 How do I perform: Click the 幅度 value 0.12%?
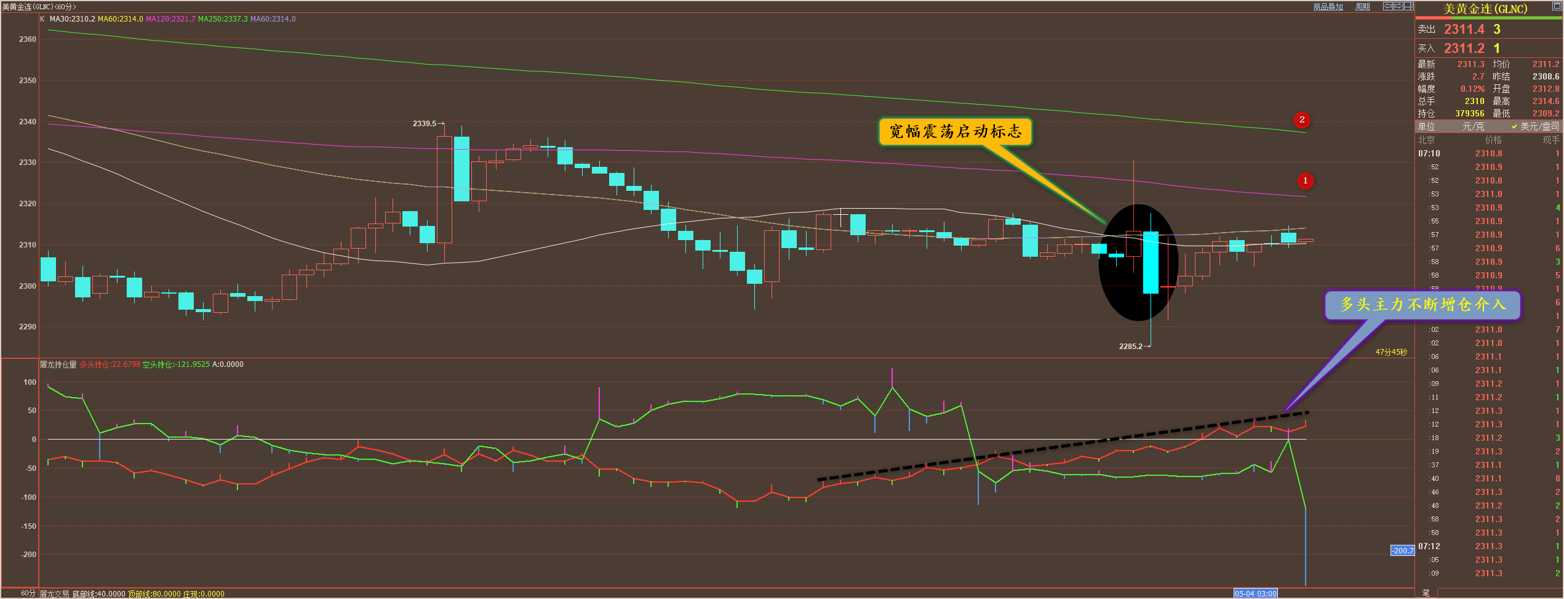pyautogui.click(x=1472, y=89)
